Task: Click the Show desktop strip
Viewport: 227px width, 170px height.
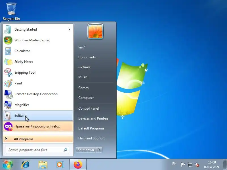Action: tap(225, 165)
